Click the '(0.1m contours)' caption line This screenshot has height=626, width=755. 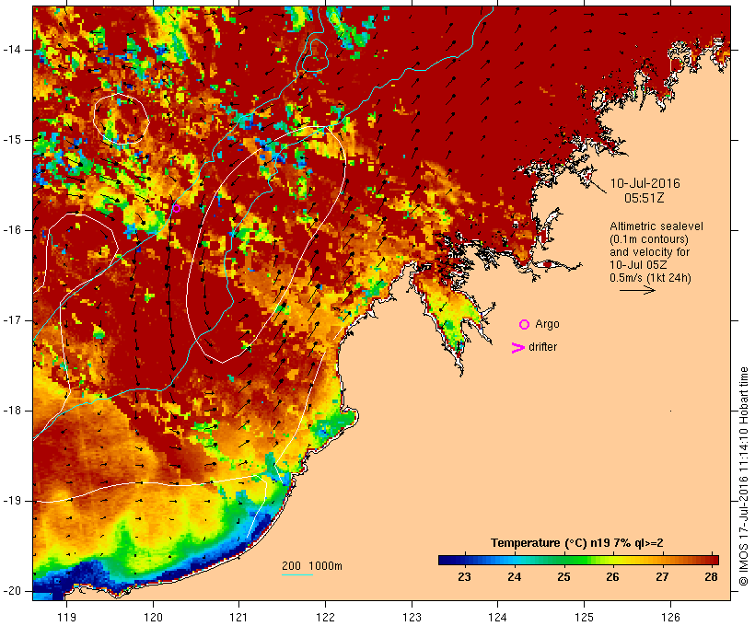coord(649,239)
